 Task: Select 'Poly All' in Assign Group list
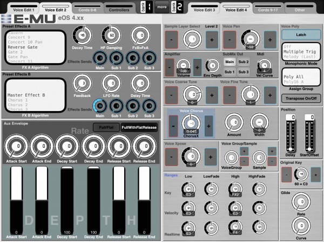(x=293, y=77)
